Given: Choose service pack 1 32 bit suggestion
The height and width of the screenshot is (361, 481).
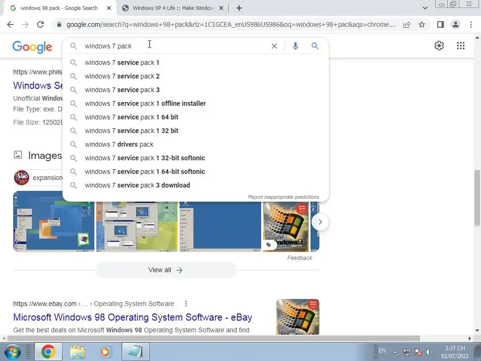Looking at the screenshot, I should click(195, 131).
